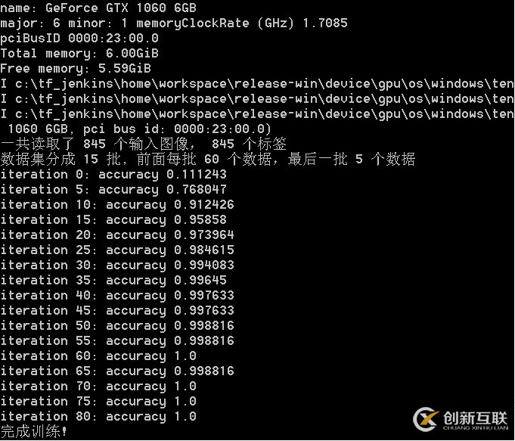The image size is (515, 441).
Task: Click the iteration 60 accuracy 1.0 line
Action: (98, 356)
